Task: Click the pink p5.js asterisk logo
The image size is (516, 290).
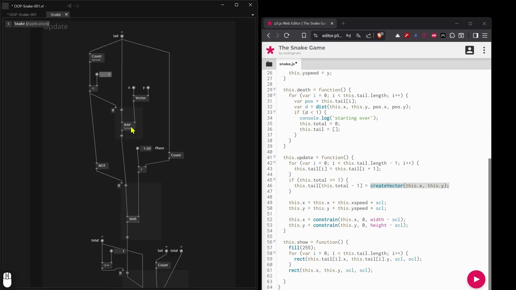Action: (270, 50)
